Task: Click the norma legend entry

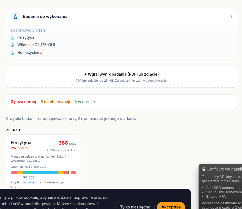Action: [x=35, y=182]
